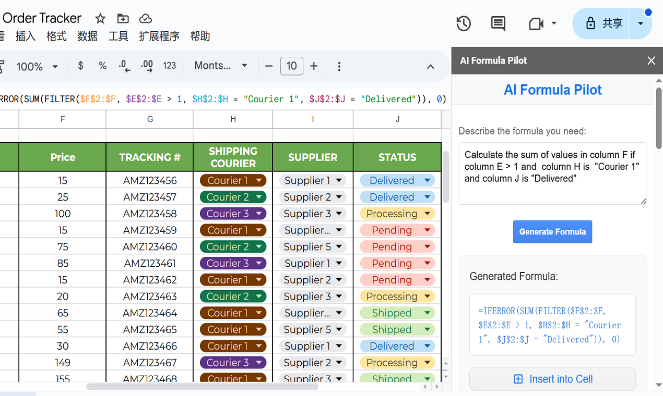Expand the meeting options arrow

(x=554, y=23)
